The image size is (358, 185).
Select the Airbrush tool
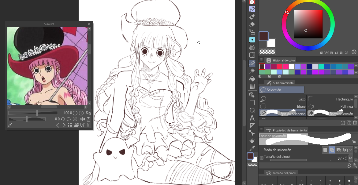[x=252, y=32]
